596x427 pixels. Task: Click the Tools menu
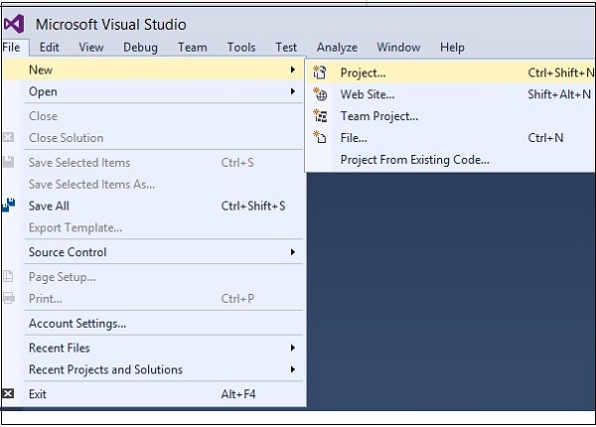tap(241, 47)
